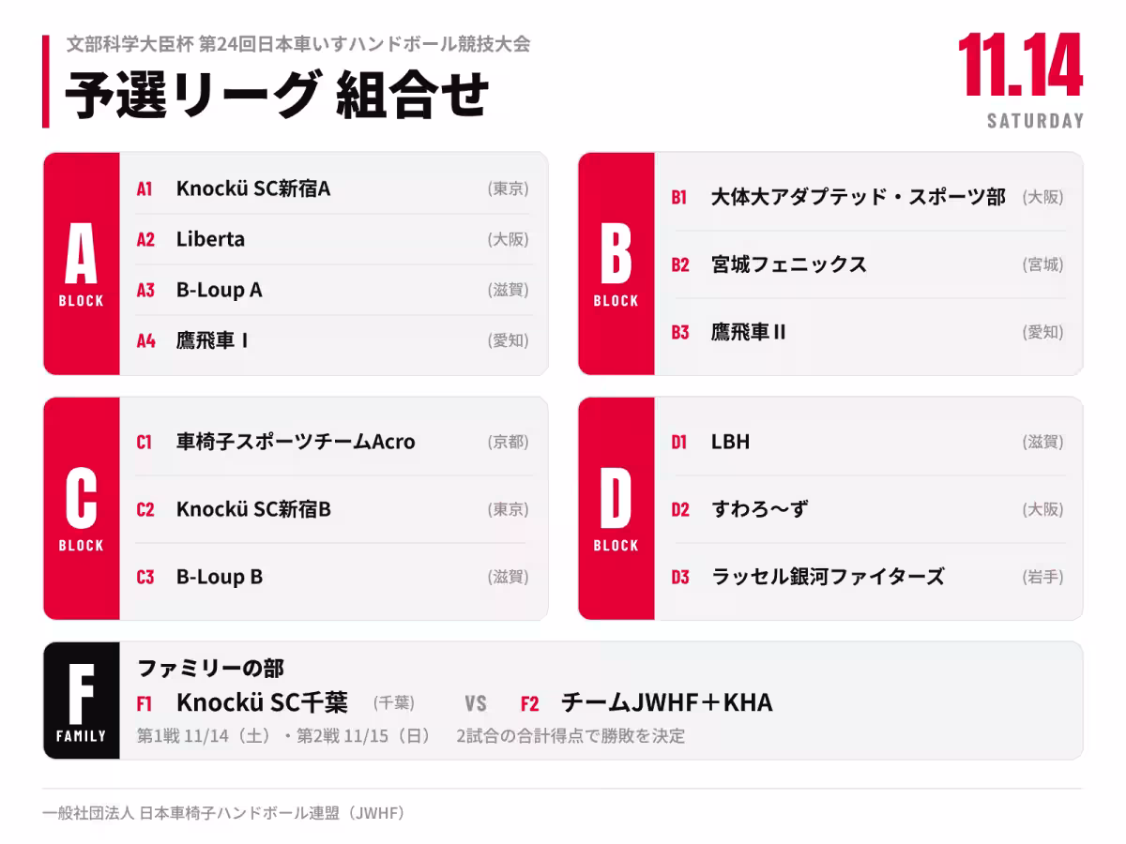Select the B1 大体大アダプテッド・スポーツ部 row

[868, 197]
